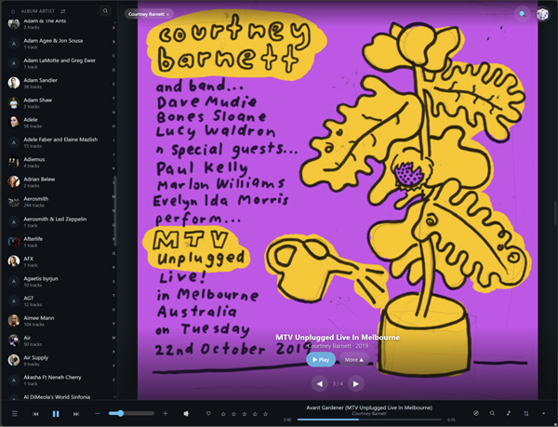The height and width of the screenshot is (427, 558).
Task: Click the circular slashed icon in player bar
Action: [x=476, y=413]
